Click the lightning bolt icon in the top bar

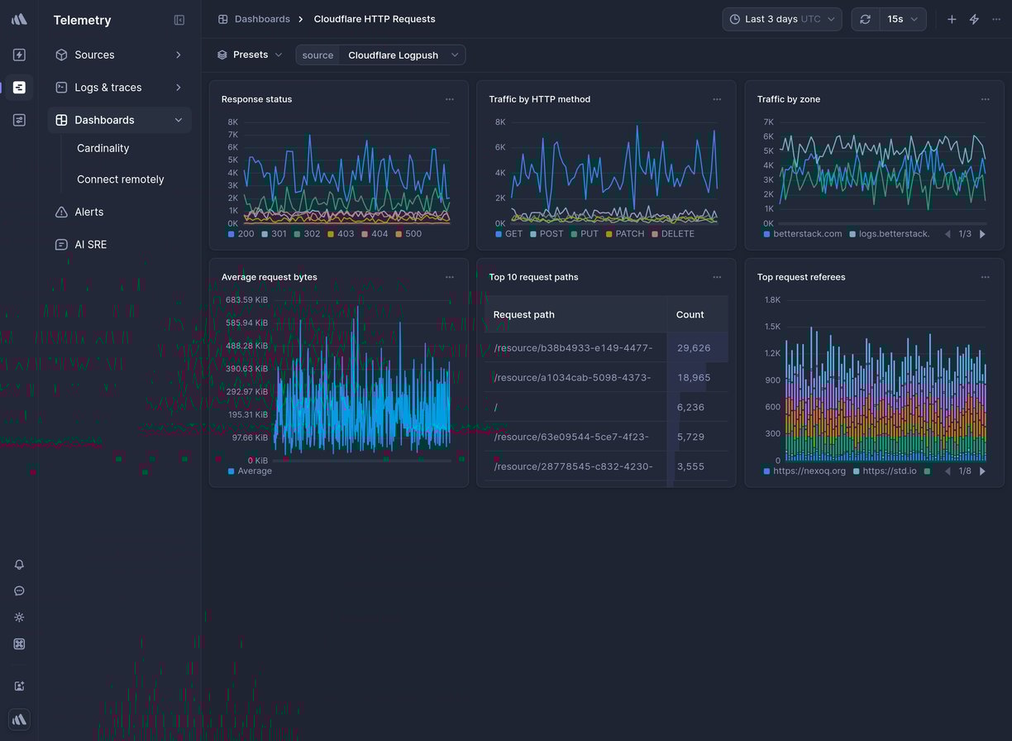[x=974, y=19]
